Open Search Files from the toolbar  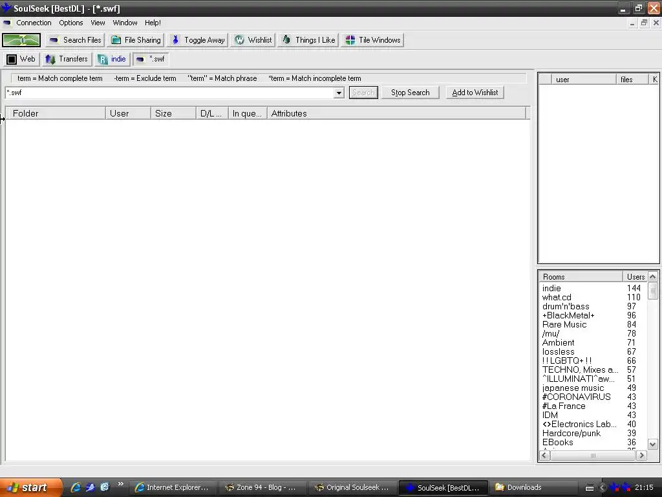point(75,40)
